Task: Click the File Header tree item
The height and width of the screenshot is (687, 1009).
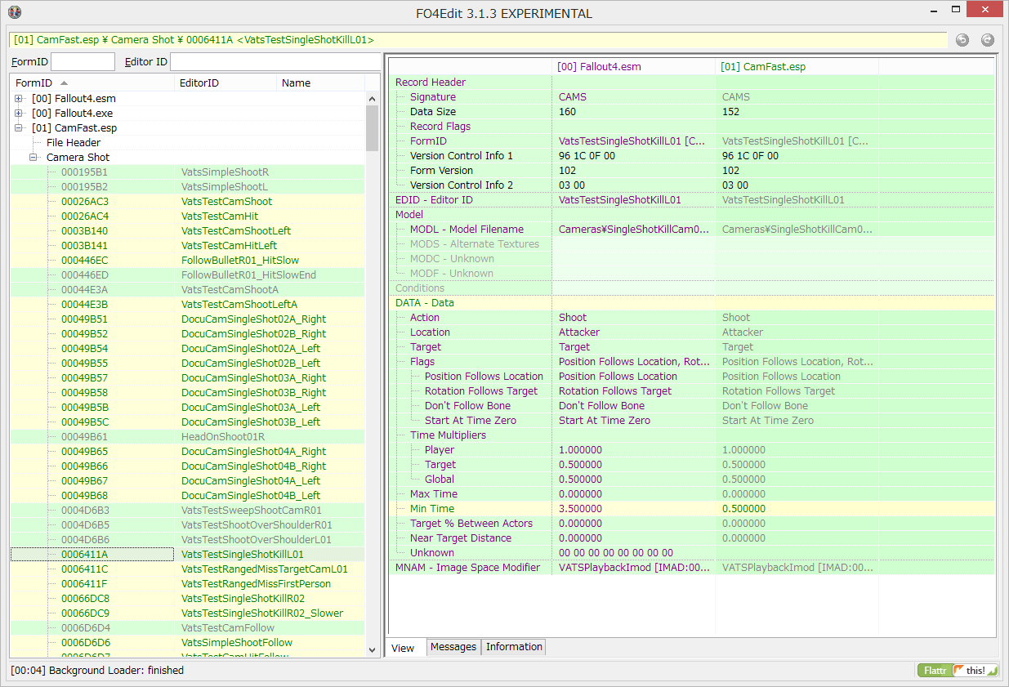Action: [74, 143]
